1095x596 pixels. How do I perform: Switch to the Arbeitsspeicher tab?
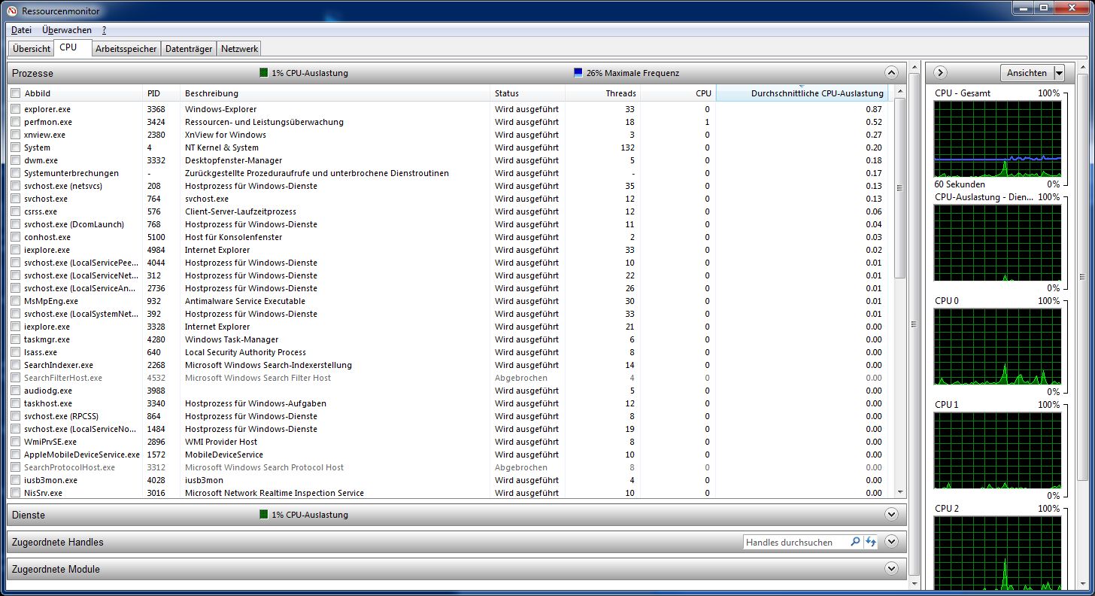(127, 49)
